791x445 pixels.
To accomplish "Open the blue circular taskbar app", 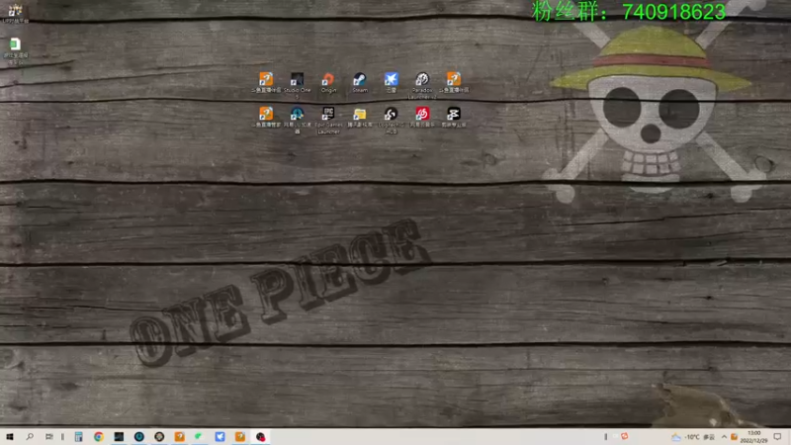I will (139, 436).
